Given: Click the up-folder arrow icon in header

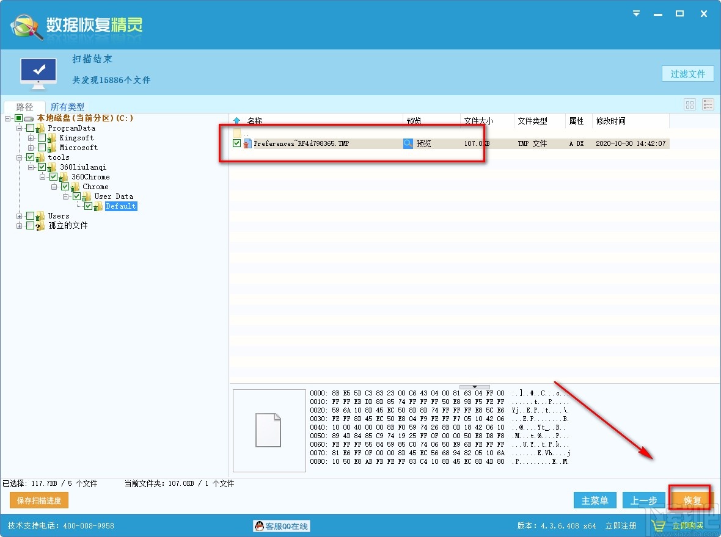Looking at the screenshot, I should pyautogui.click(x=237, y=121).
